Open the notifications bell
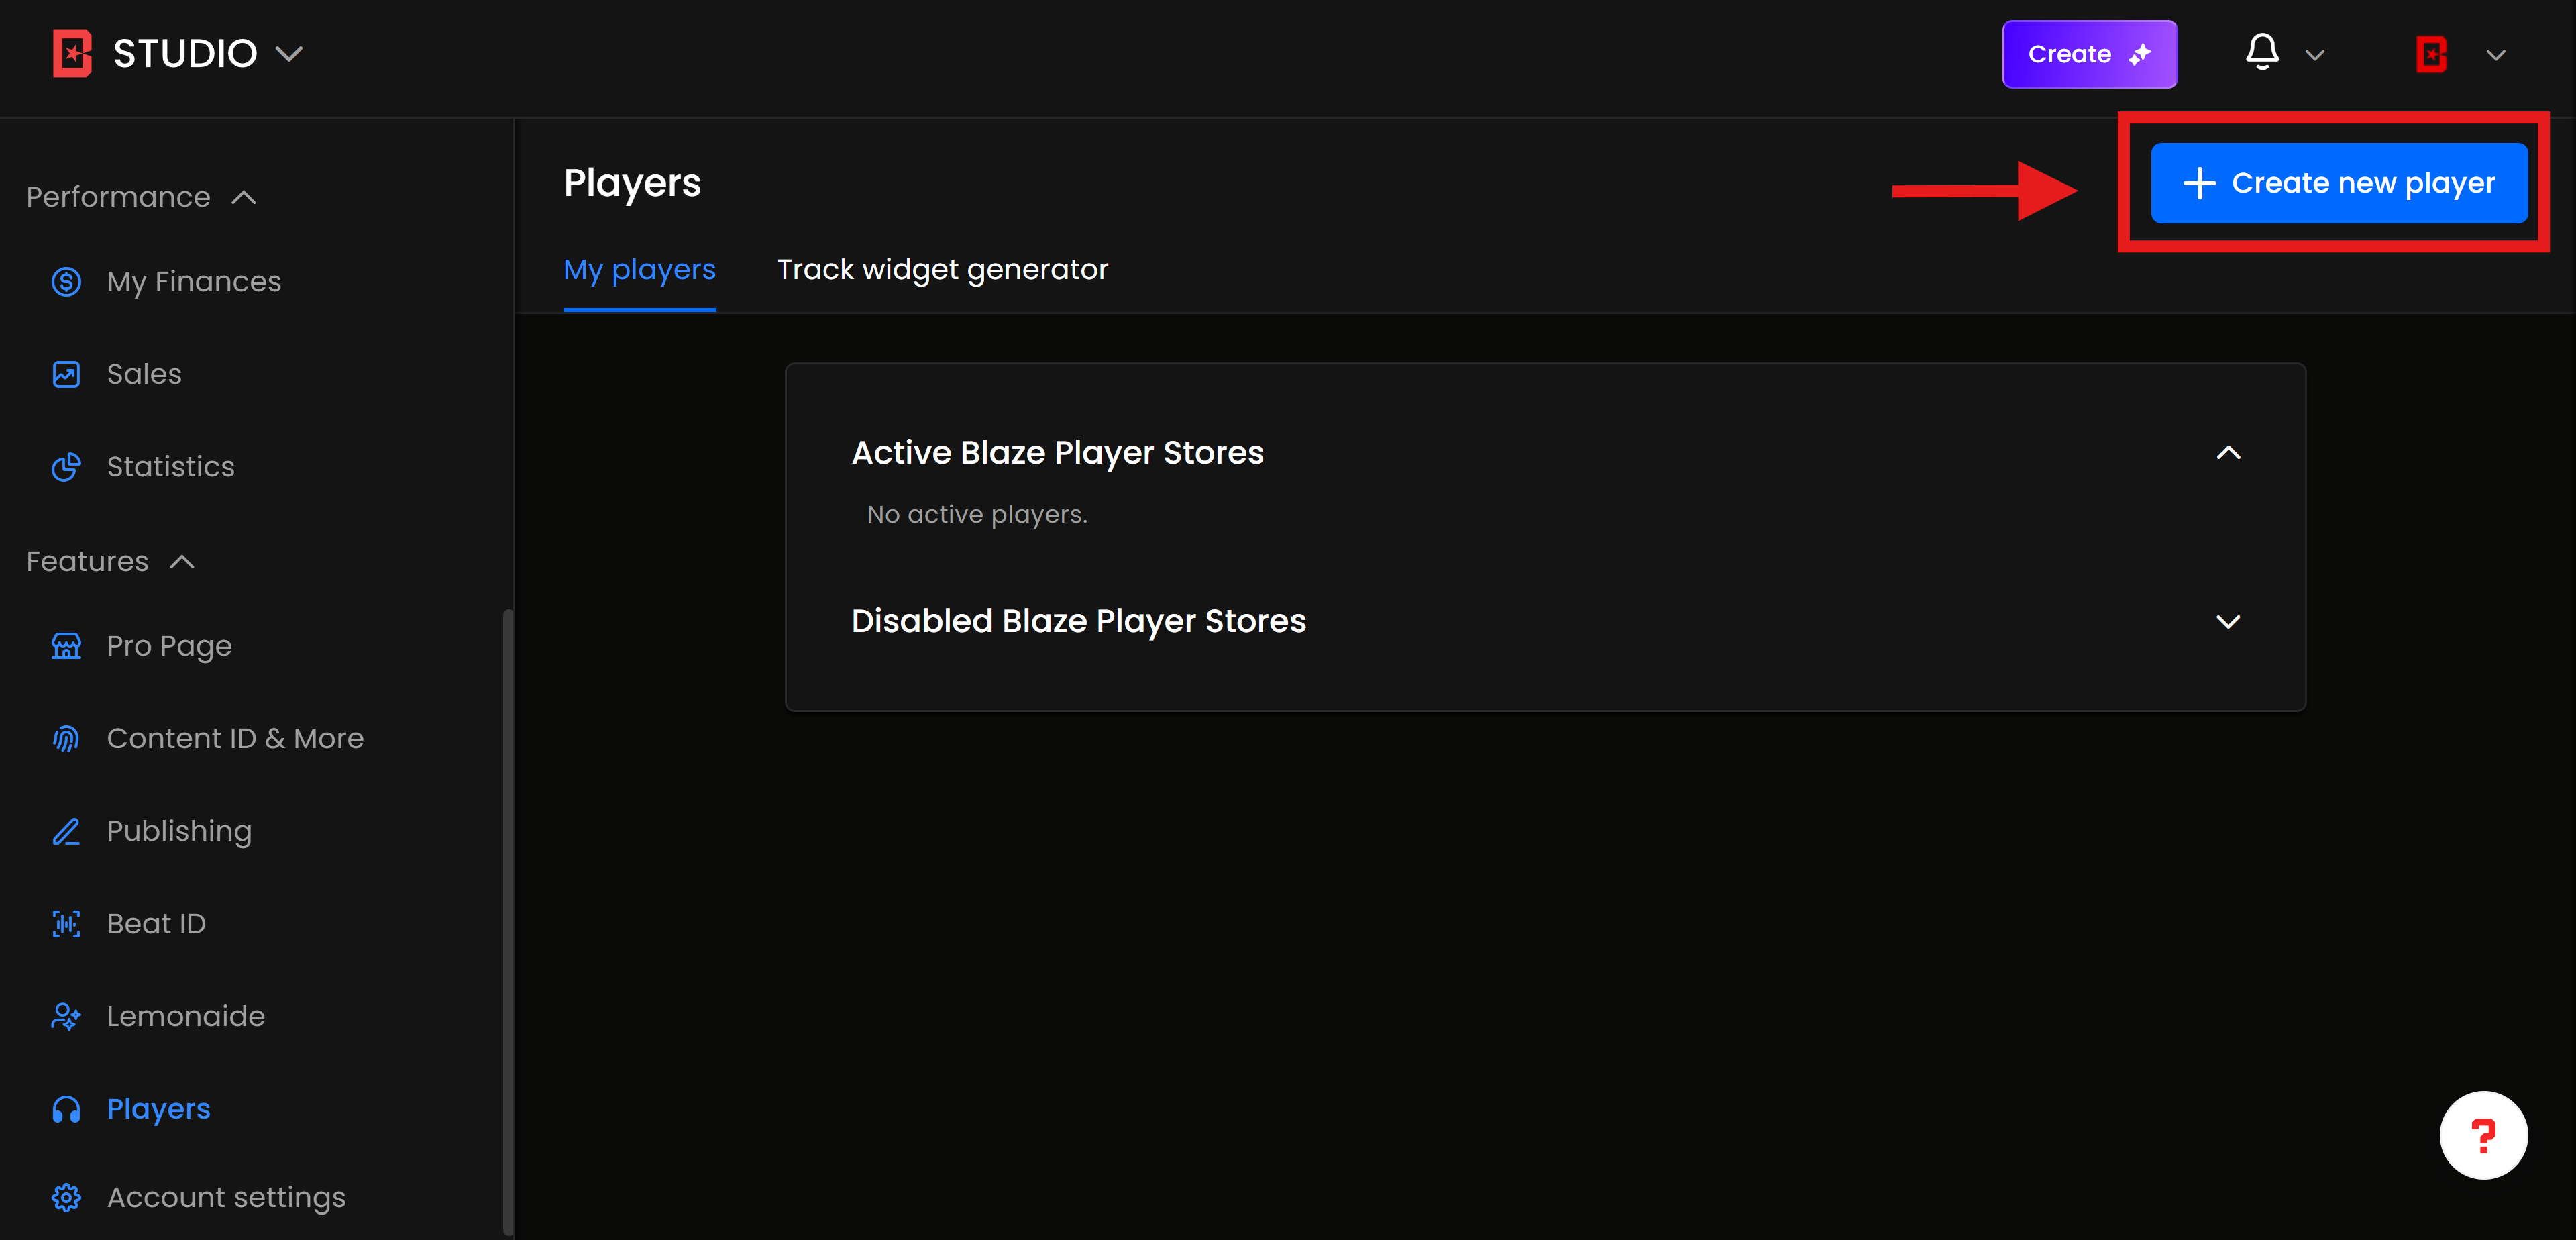Image resolution: width=2576 pixels, height=1240 pixels. point(2262,52)
